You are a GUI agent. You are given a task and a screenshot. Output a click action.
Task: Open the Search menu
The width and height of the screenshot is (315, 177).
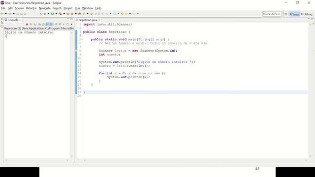pyautogui.click(x=57, y=8)
